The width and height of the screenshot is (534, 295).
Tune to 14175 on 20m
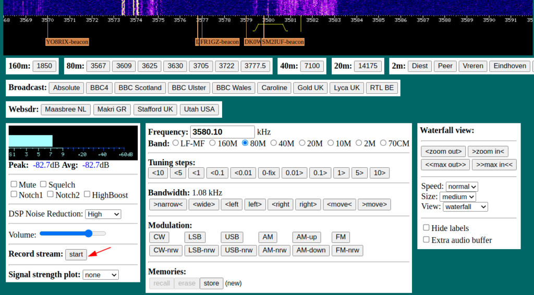click(368, 66)
